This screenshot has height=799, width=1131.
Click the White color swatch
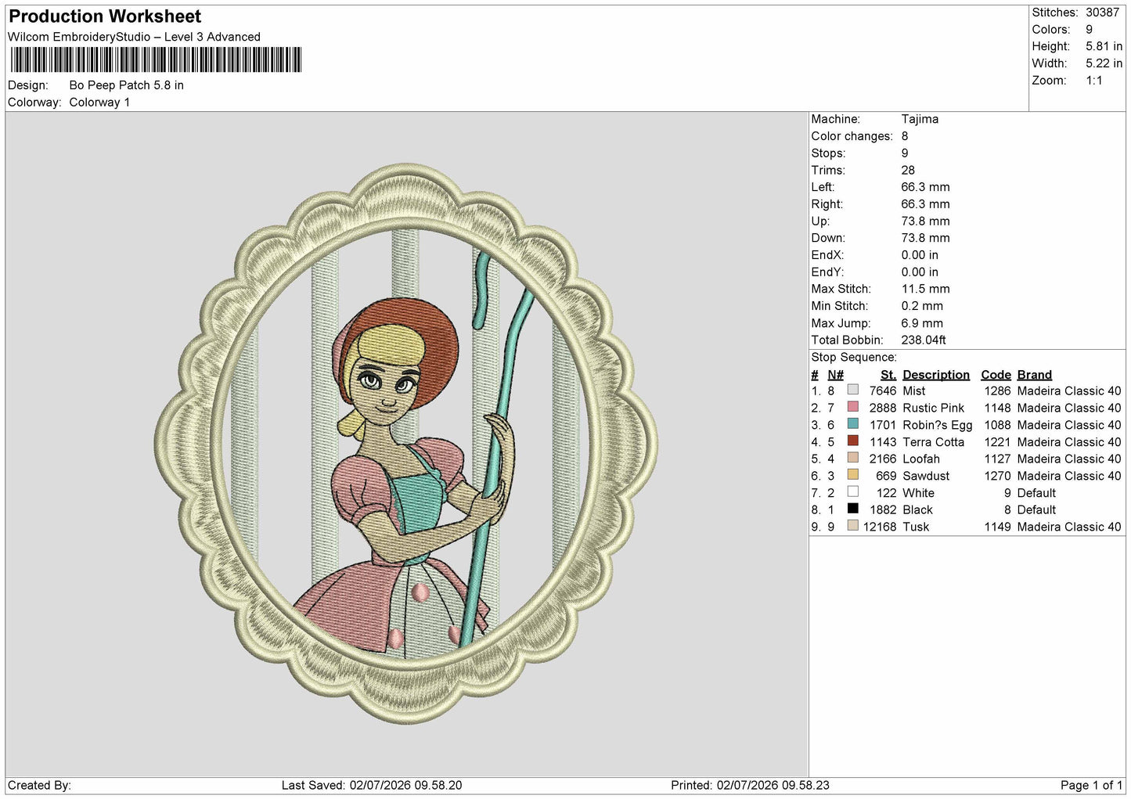[x=853, y=492]
